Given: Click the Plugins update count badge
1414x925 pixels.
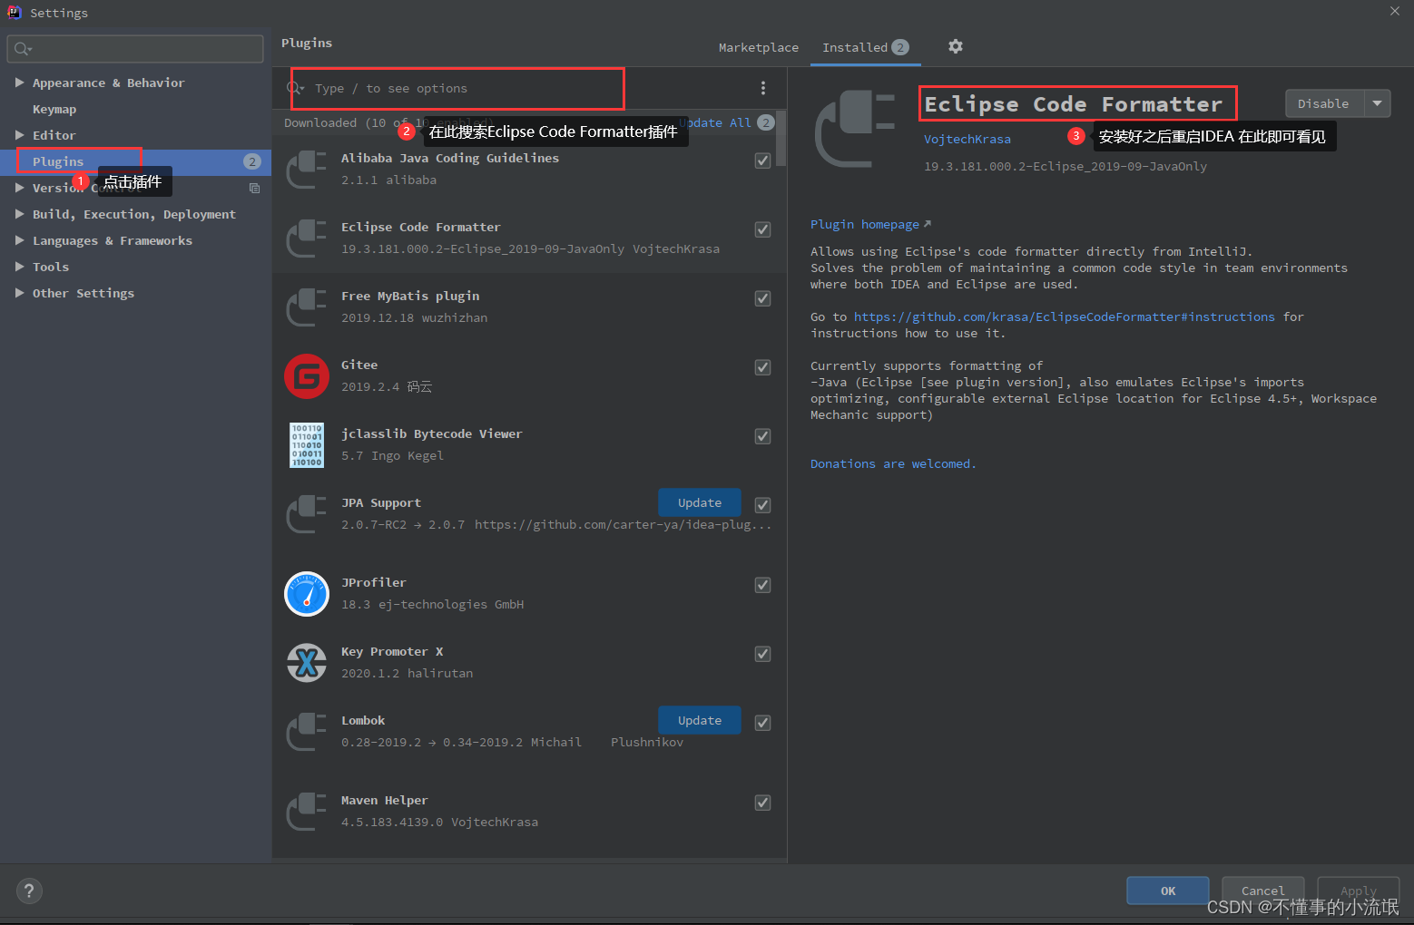Looking at the screenshot, I should (252, 161).
